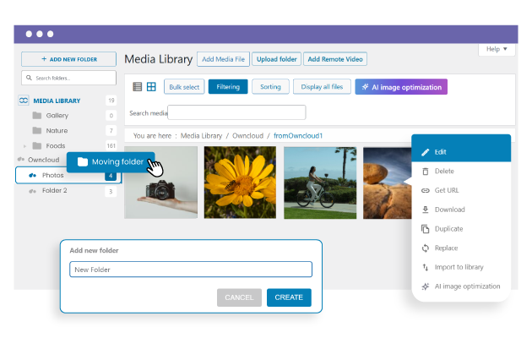Click the CREATE button in dialog
This screenshot has width=532, height=338.
point(289,297)
